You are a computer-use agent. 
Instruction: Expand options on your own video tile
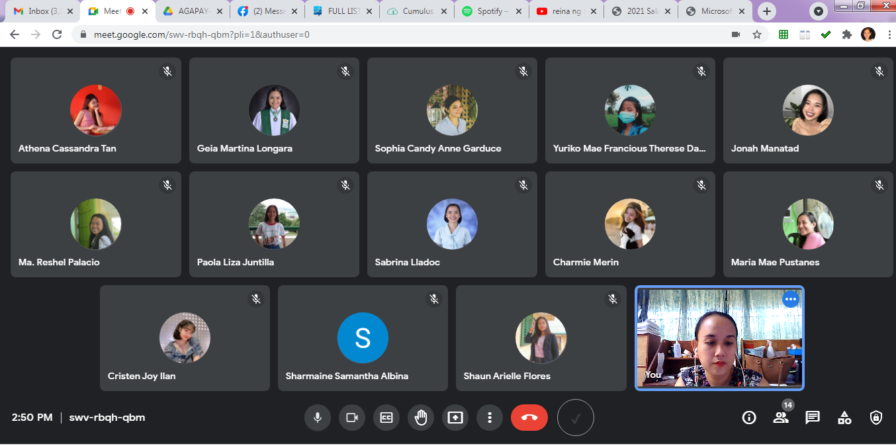(x=790, y=299)
